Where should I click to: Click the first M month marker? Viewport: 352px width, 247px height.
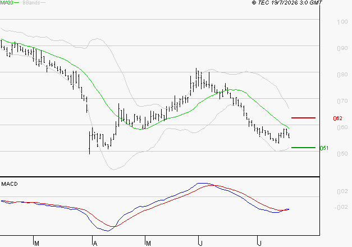pyautogui.click(x=37, y=244)
